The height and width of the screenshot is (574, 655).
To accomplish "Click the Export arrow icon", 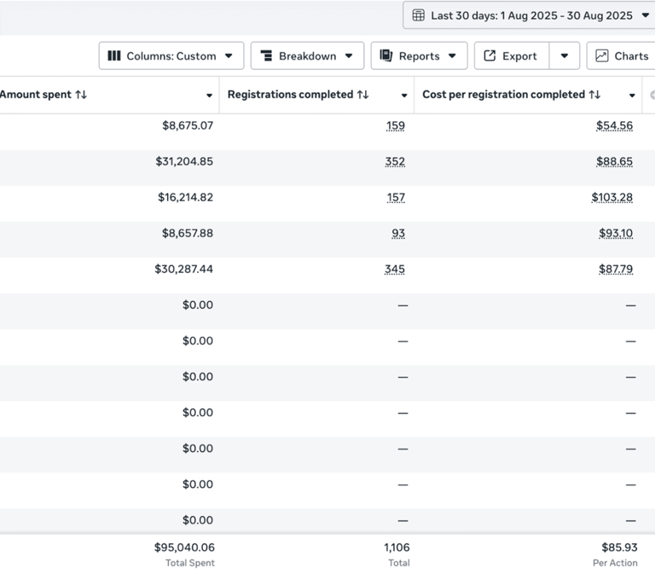I will pos(490,55).
